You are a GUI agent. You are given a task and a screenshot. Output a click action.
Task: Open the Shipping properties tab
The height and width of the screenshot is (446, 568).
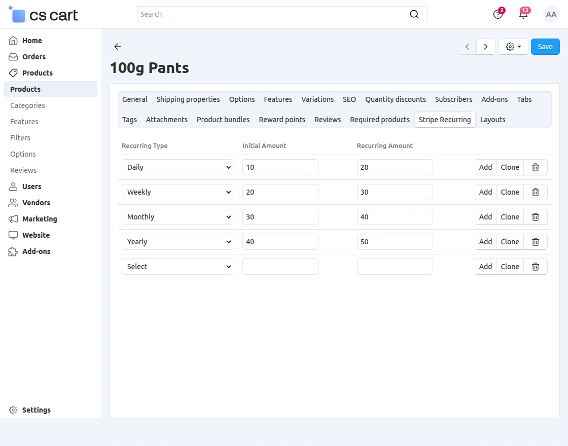pos(188,99)
